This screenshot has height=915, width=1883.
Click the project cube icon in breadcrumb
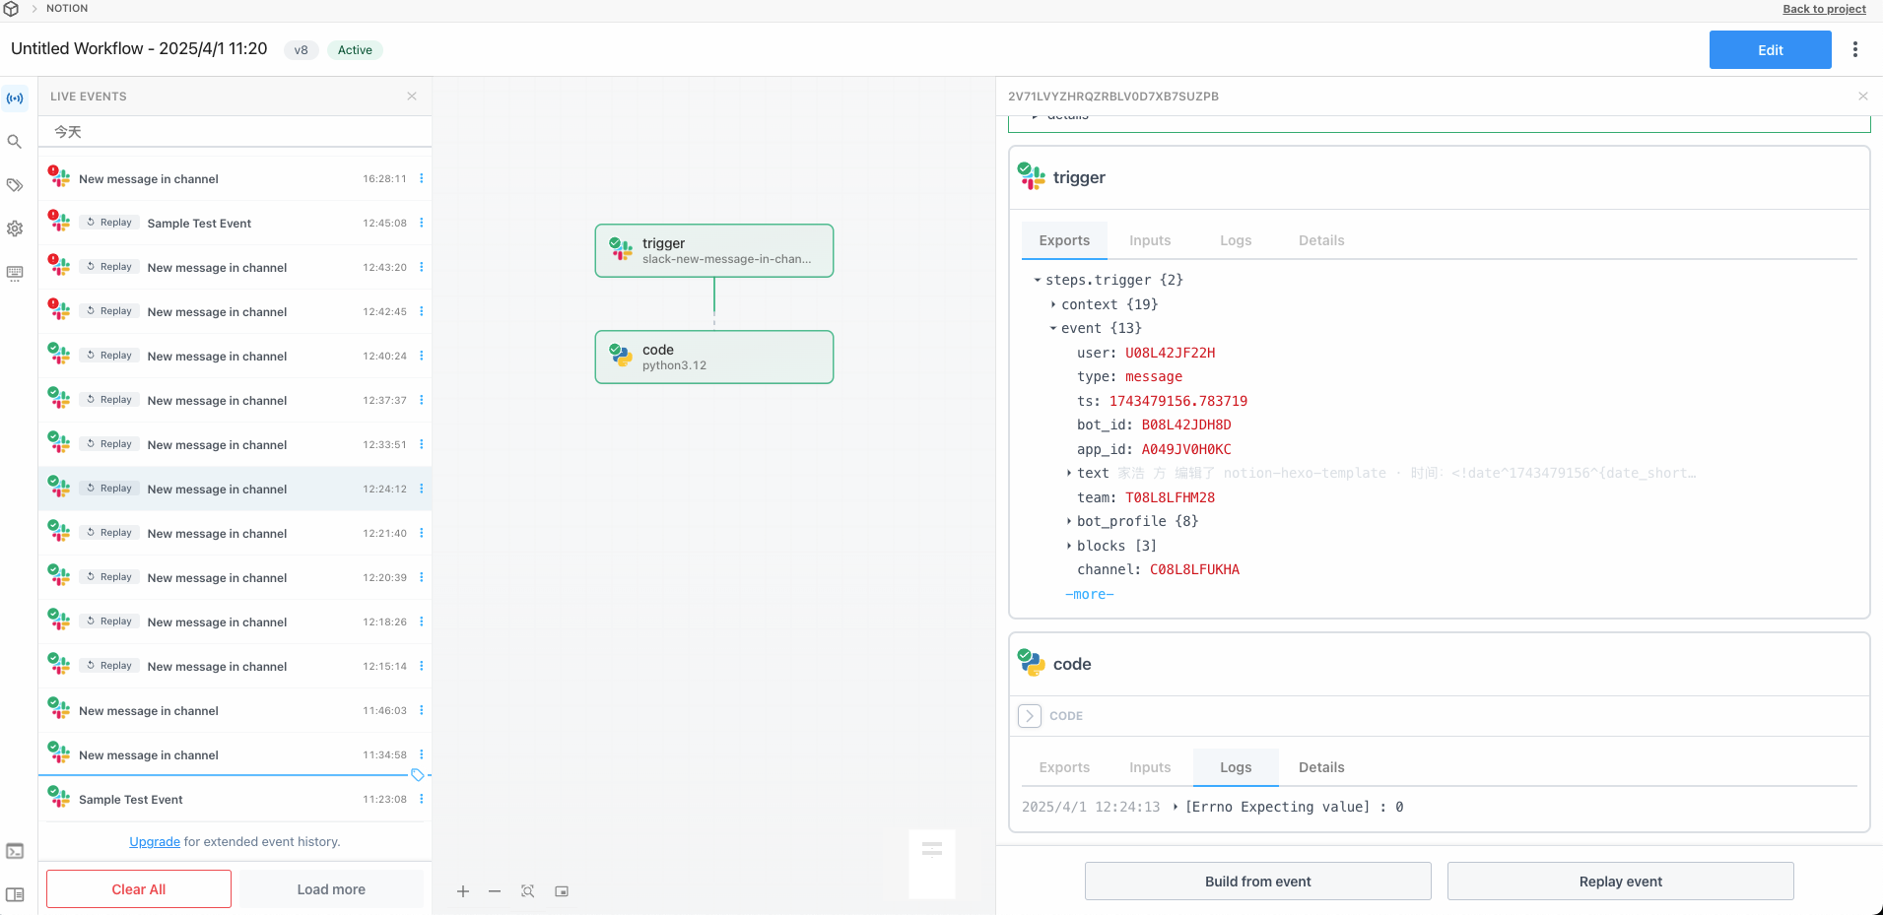[11, 9]
